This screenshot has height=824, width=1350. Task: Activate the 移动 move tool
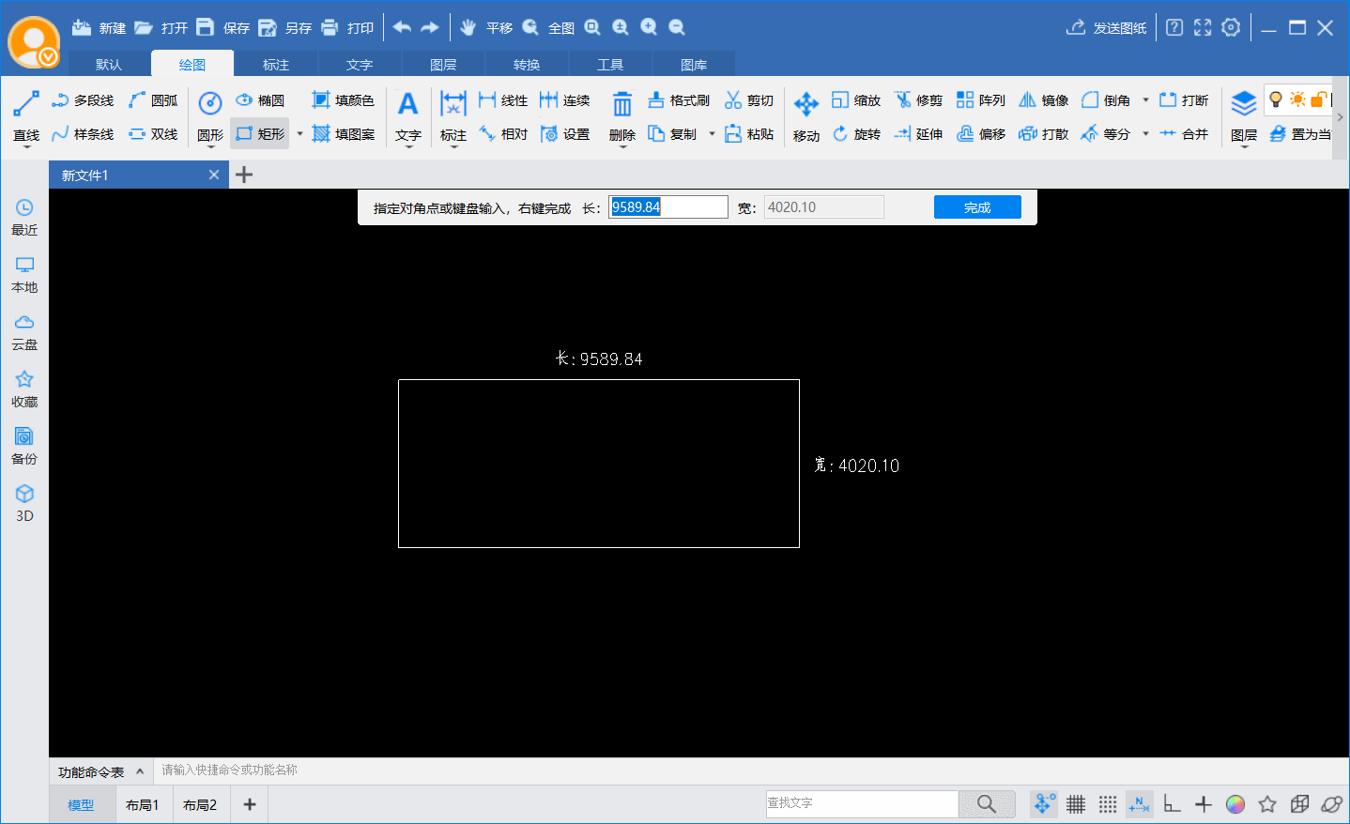(x=805, y=116)
